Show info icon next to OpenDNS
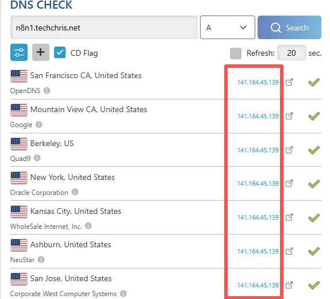The width and height of the screenshot is (330, 299). pos(47,90)
